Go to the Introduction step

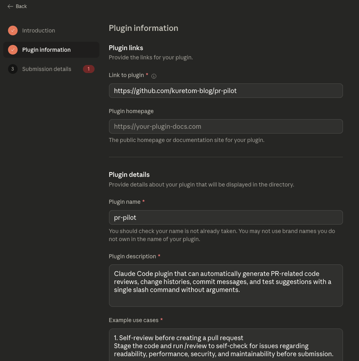click(38, 30)
